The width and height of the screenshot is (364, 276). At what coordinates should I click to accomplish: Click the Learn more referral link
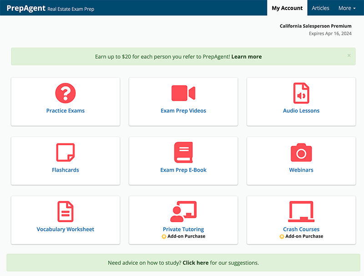pos(247,56)
